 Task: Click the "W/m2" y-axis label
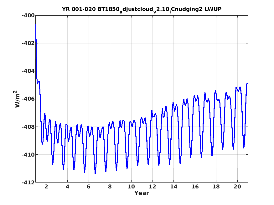coord(17,99)
